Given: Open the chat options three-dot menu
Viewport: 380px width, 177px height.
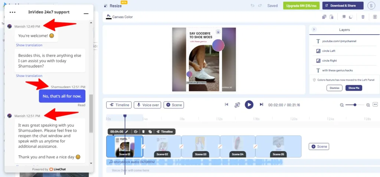Looking at the screenshot, I should [12, 12].
